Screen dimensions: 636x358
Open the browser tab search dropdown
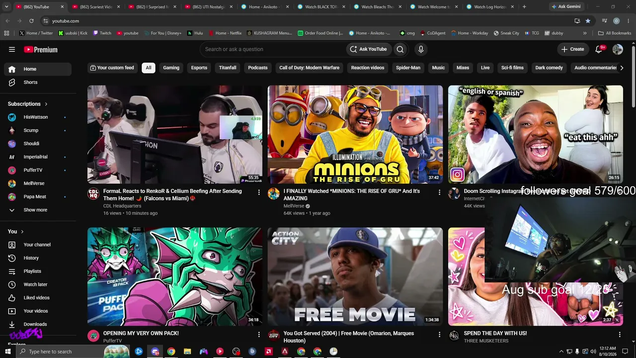click(x=6, y=7)
